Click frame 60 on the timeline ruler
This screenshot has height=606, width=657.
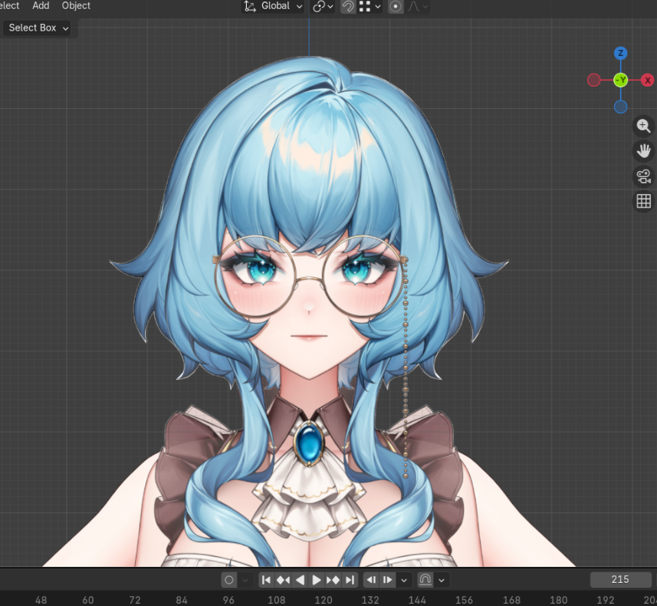pos(88,600)
